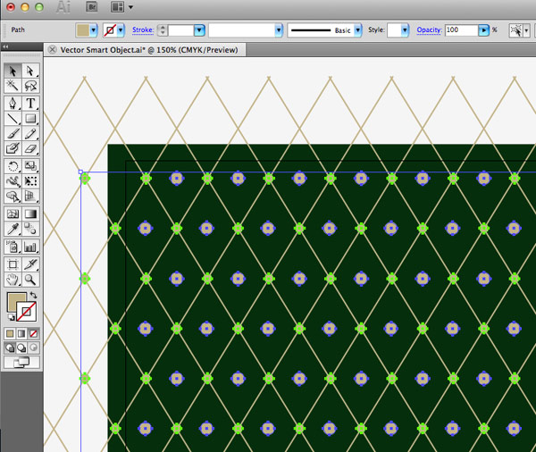Viewport: 536px width, 452px height.
Task: Select the Pencil tool
Action: click(x=30, y=133)
